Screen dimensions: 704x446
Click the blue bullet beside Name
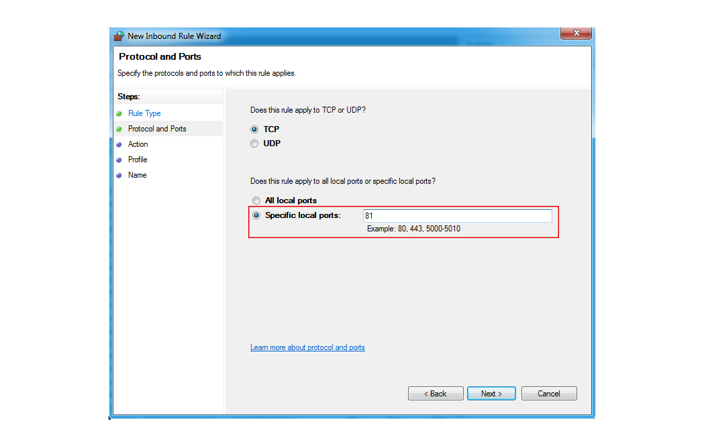[119, 176]
